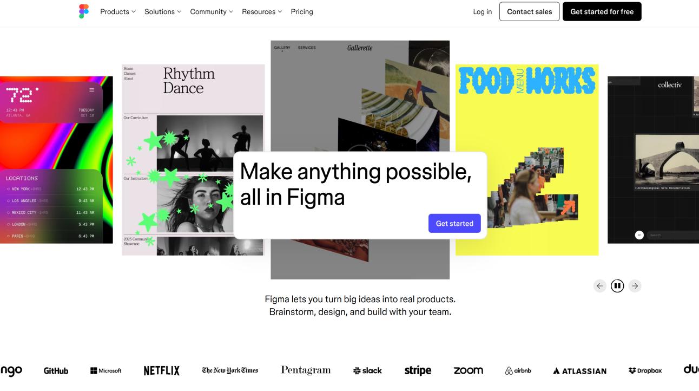Expand the Solutions dropdown menu
The height and width of the screenshot is (391, 699).
point(163,11)
